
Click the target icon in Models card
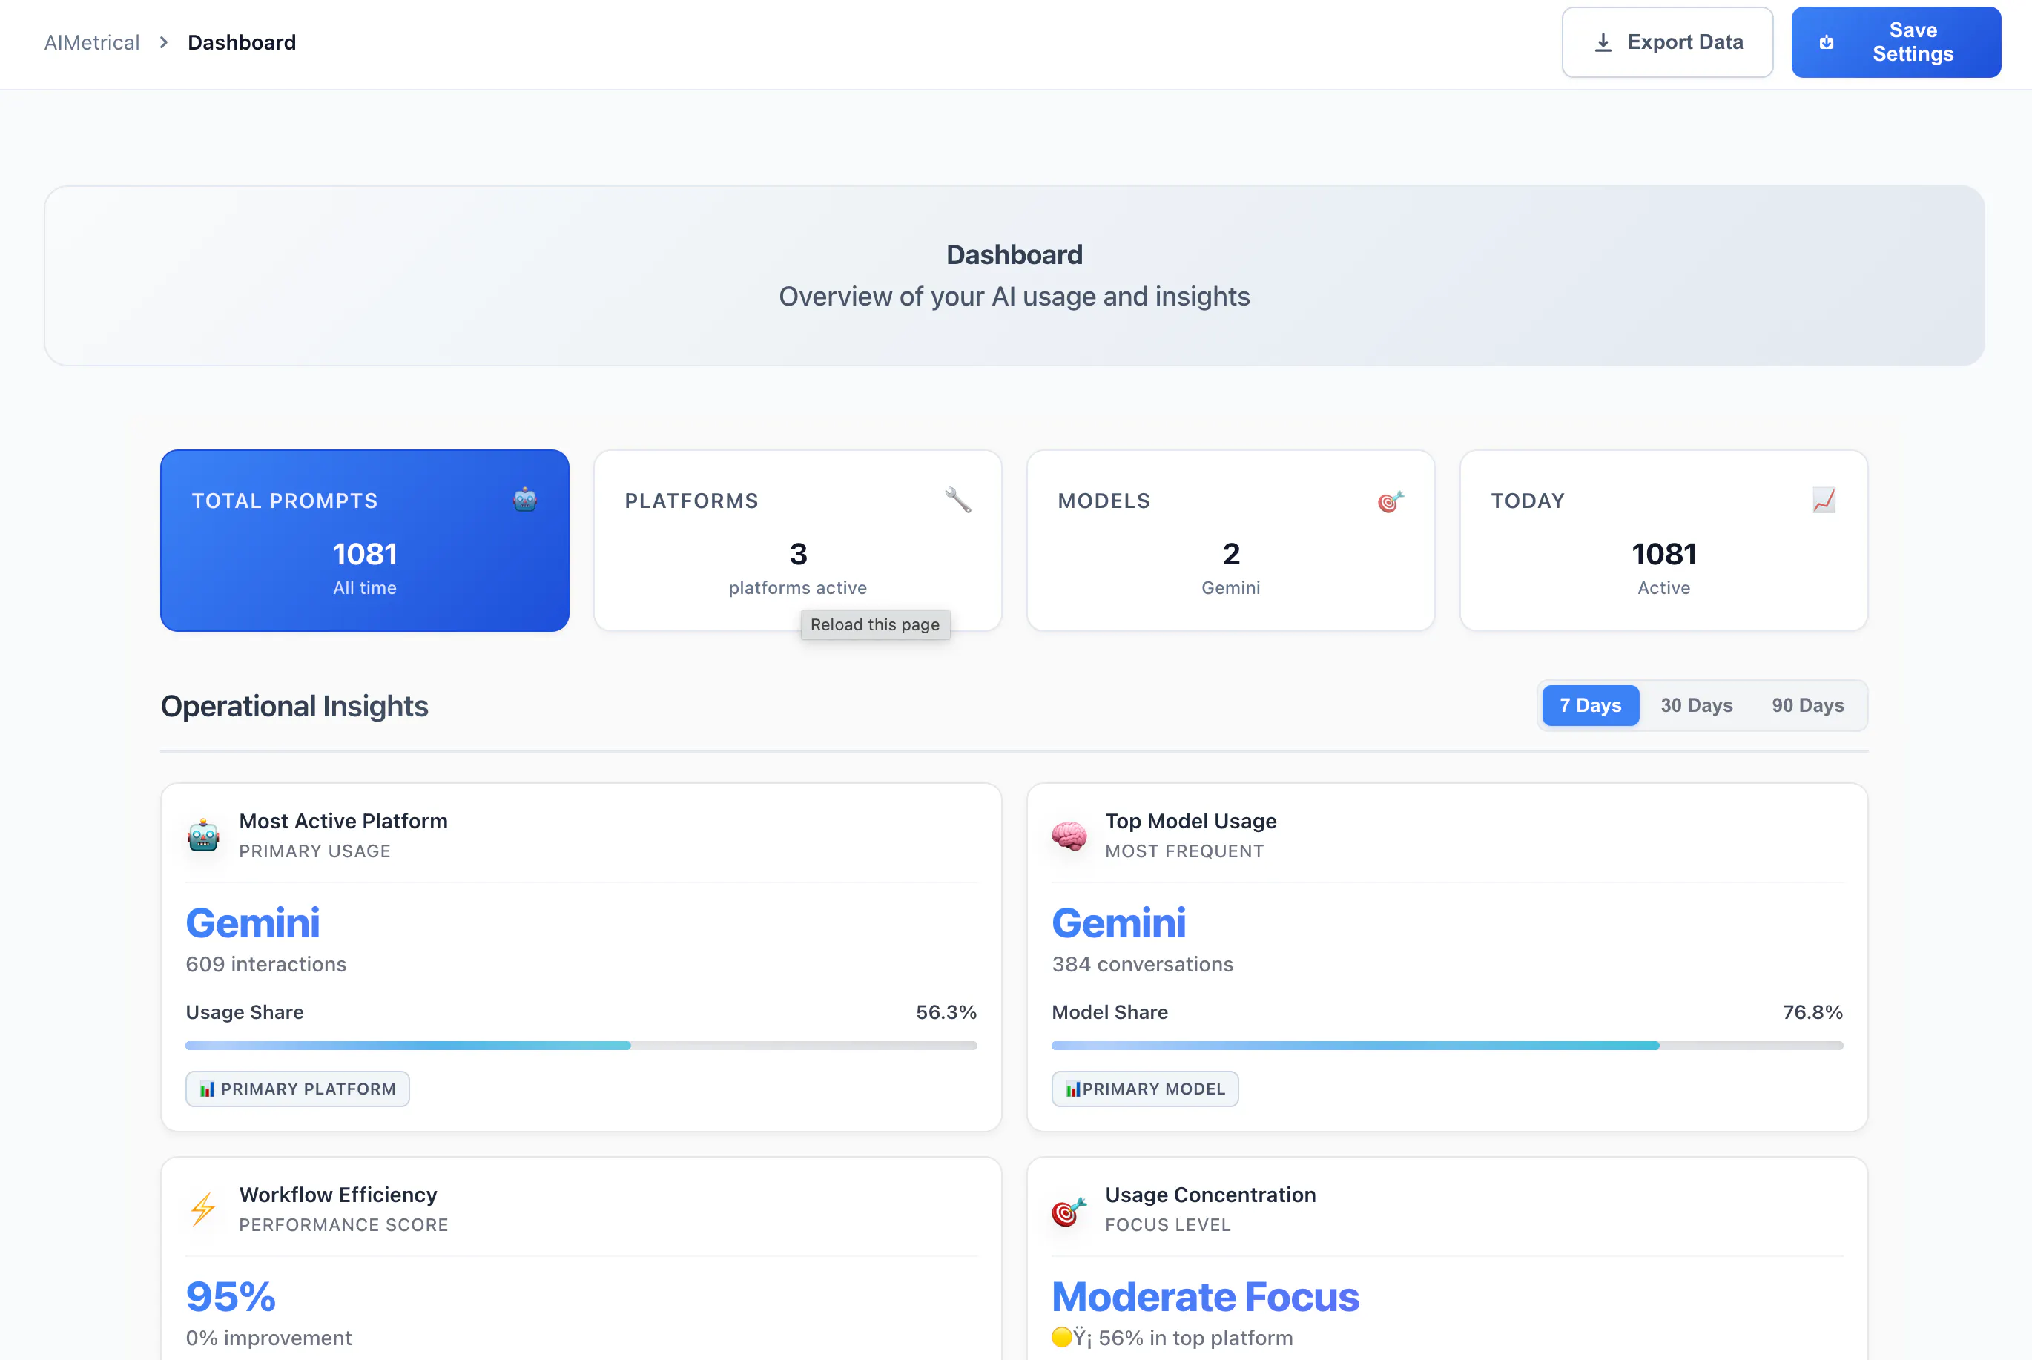click(1391, 501)
